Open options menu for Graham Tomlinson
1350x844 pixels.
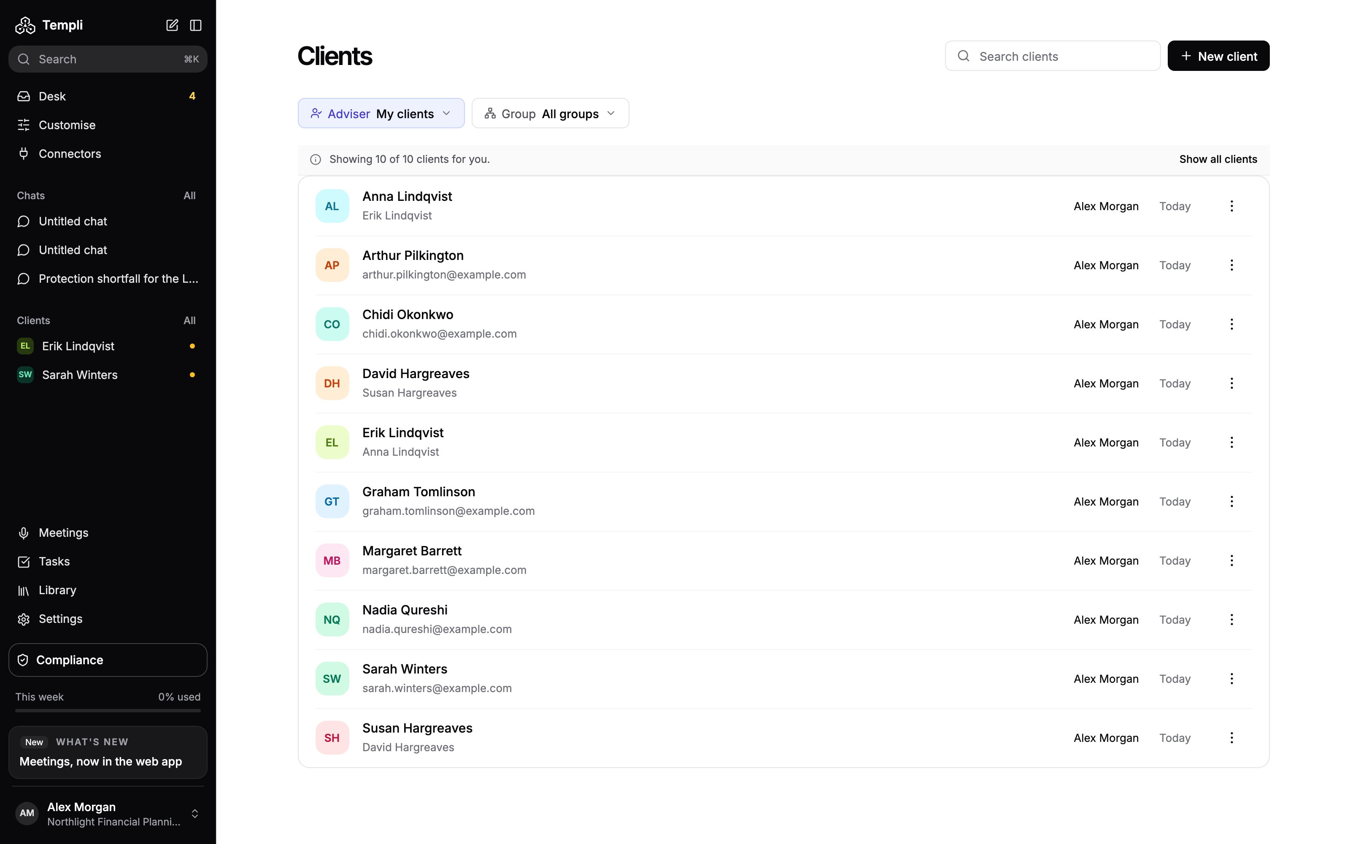(x=1232, y=501)
